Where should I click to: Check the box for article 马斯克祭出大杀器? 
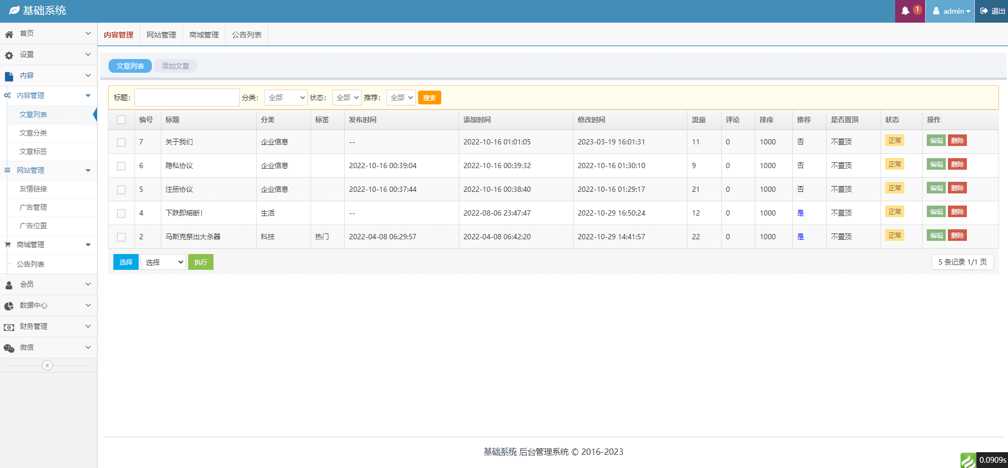[121, 237]
